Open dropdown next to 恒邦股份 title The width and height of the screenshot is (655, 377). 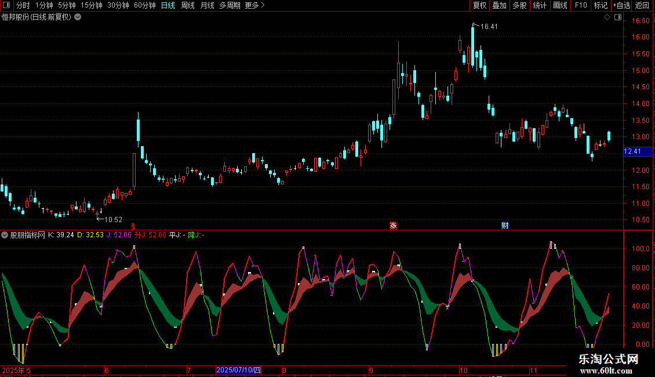point(78,17)
